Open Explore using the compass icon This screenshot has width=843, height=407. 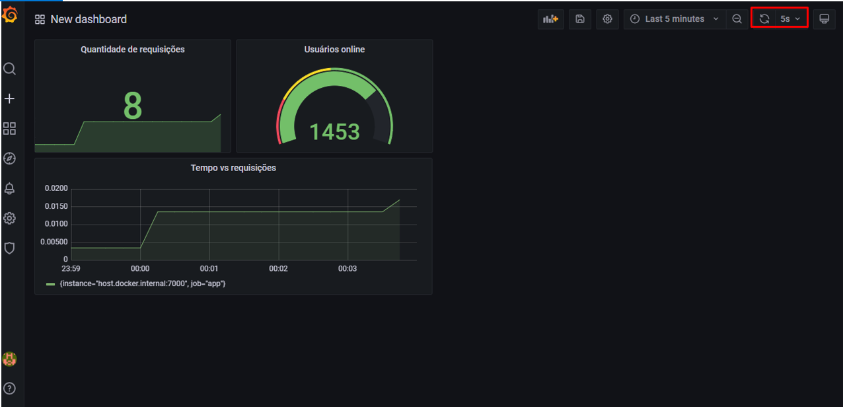9,159
